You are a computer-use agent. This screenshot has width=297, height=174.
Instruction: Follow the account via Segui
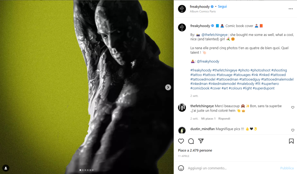pyautogui.click(x=222, y=7)
